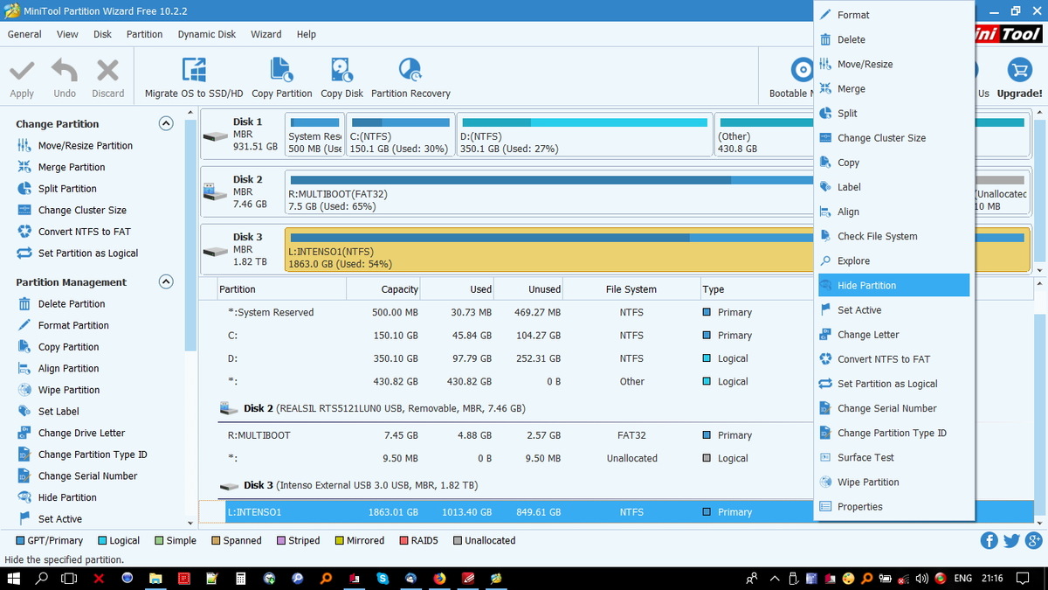Select Properties in the context menu

pyautogui.click(x=894, y=506)
